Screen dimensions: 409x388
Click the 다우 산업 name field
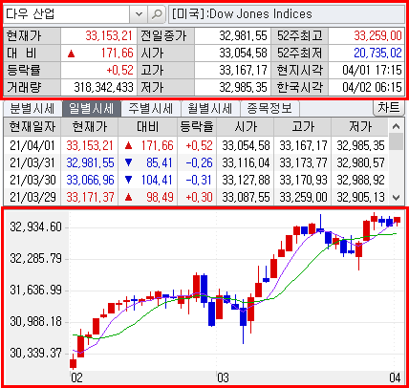tap(67, 14)
